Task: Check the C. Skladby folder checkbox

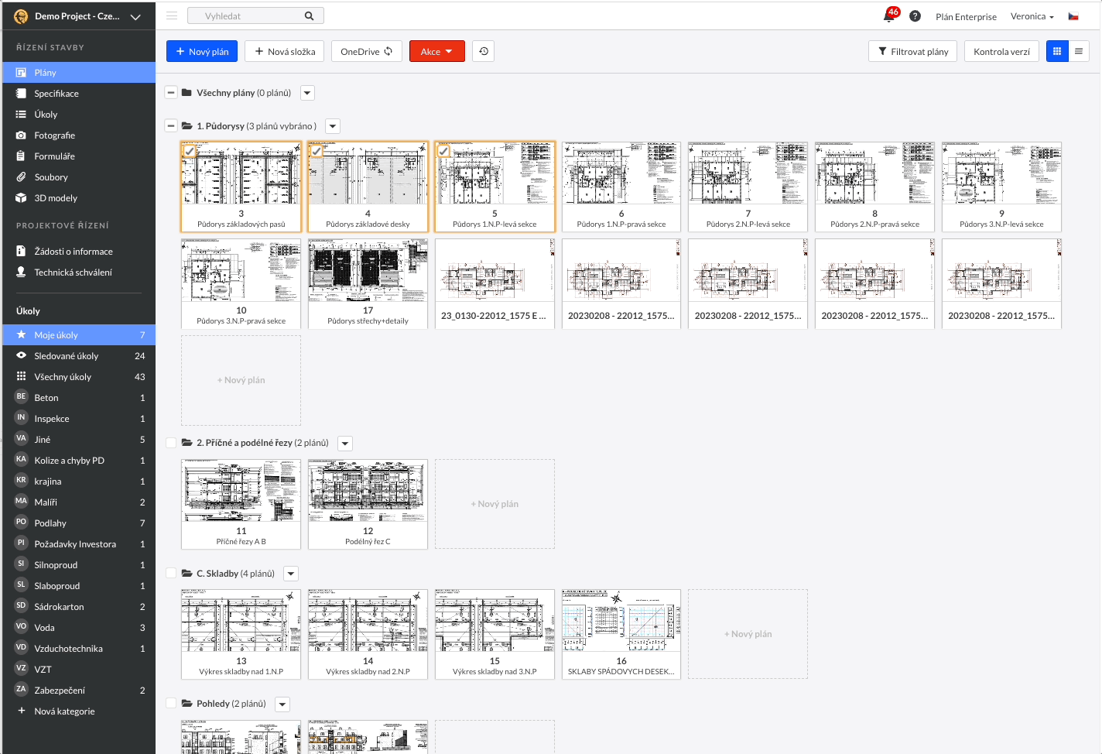Action: pos(171,574)
